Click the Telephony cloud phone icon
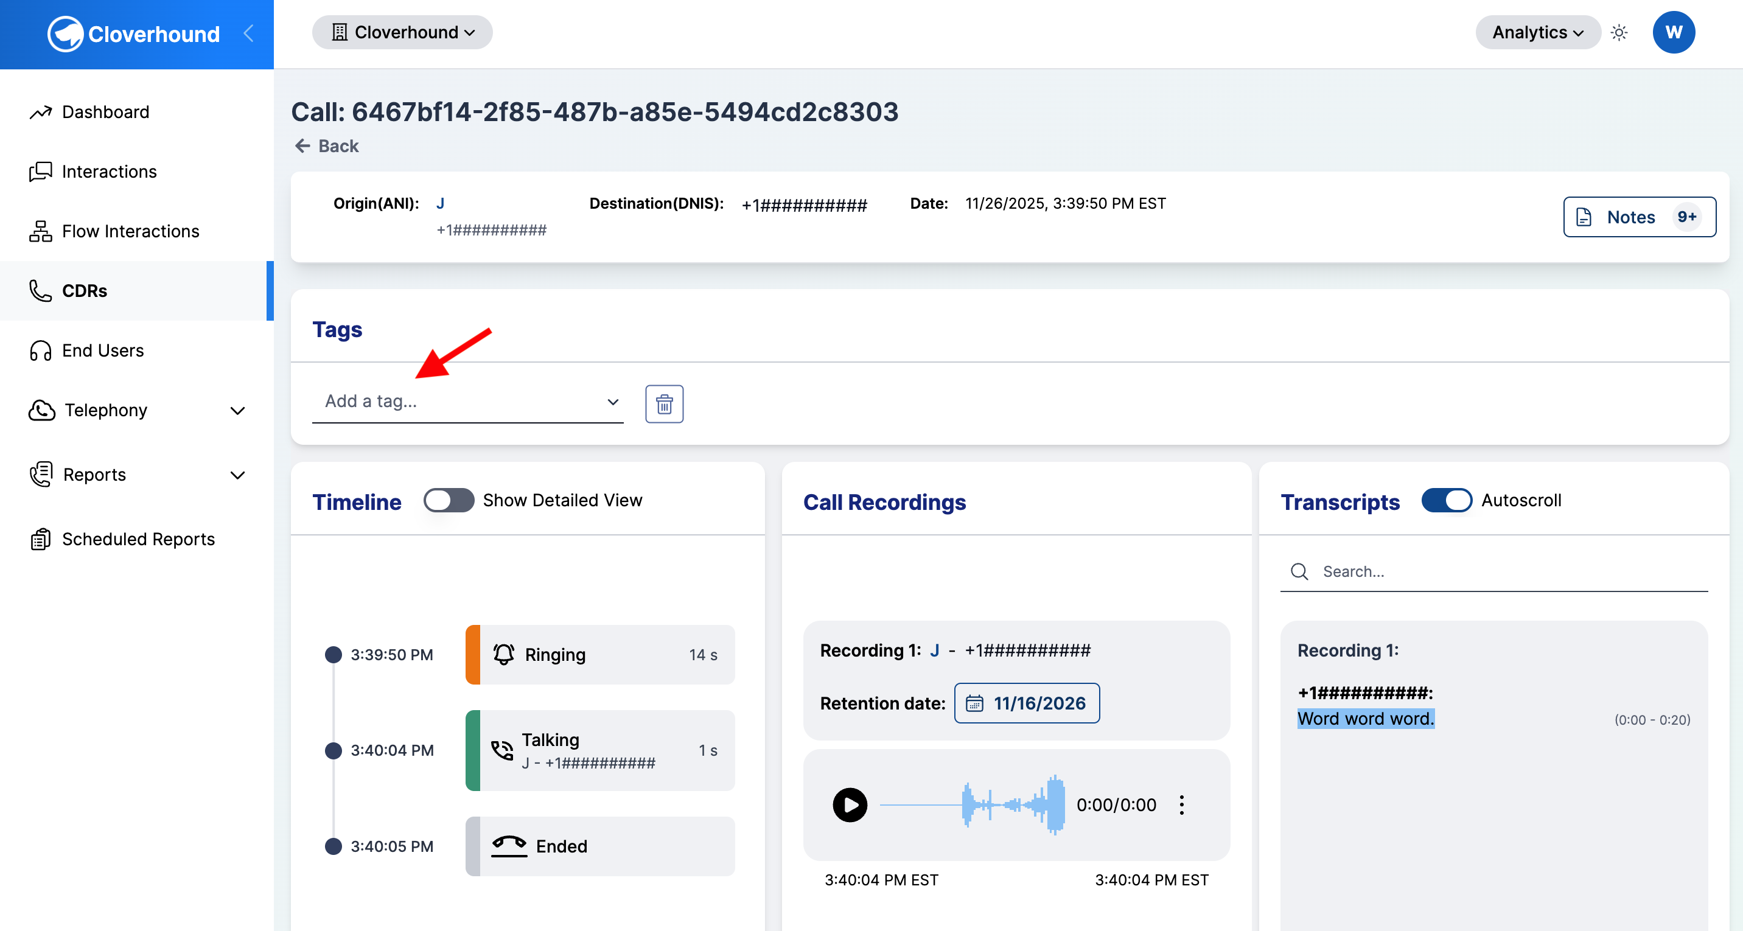Screen dimensions: 1743x931 (x=41, y=410)
